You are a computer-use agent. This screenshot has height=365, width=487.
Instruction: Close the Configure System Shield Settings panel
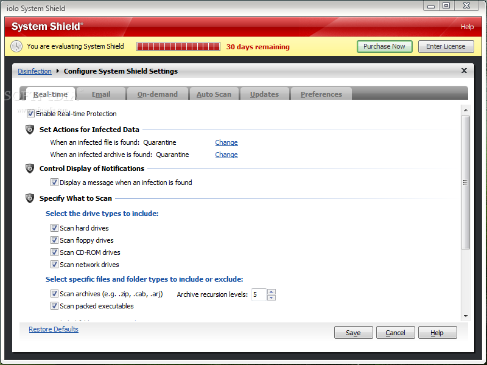pos(464,71)
